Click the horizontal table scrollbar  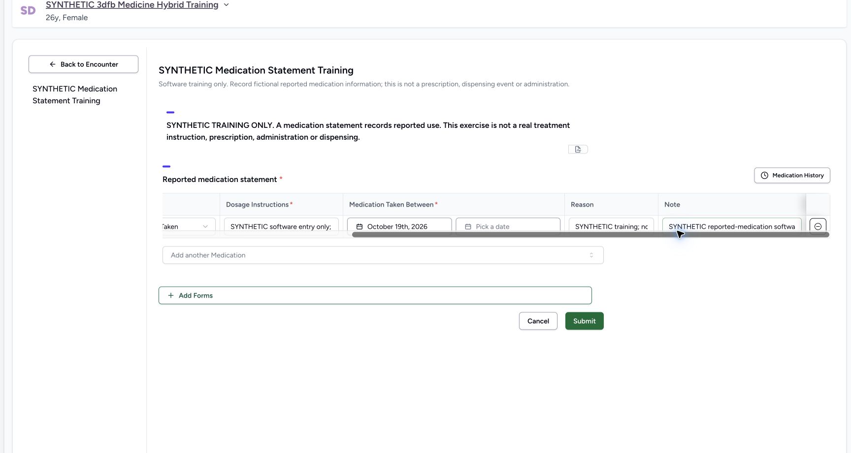[590, 235]
